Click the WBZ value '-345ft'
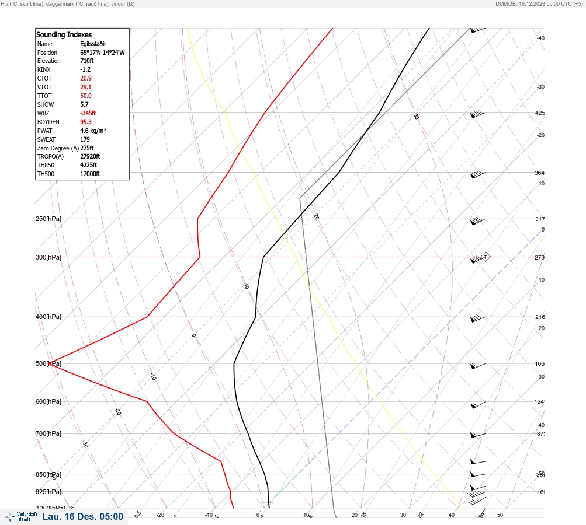This screenshot has width=586, height=525. click(88, 113)
